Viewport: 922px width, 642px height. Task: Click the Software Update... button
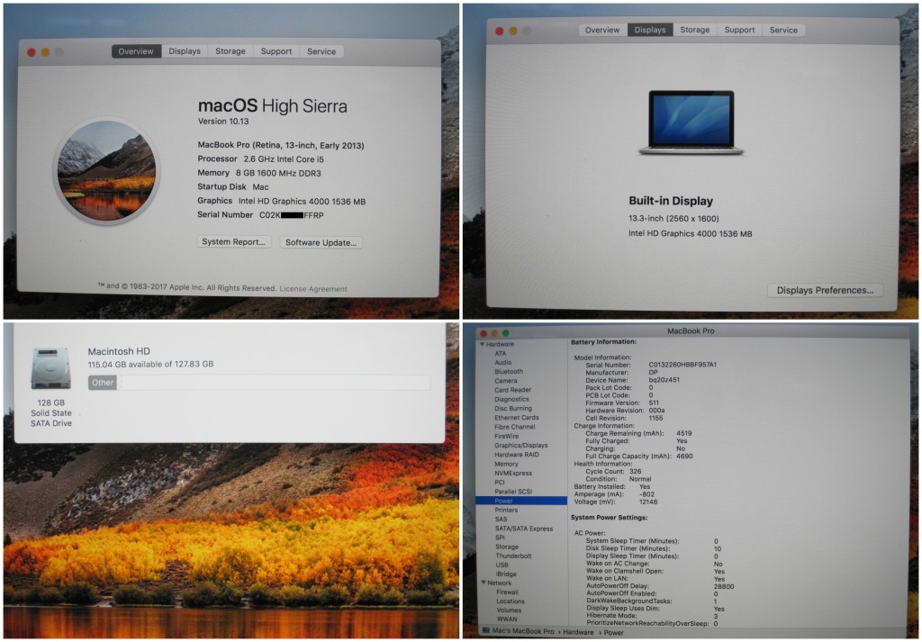pyautogui.click(x=321, y=242)
